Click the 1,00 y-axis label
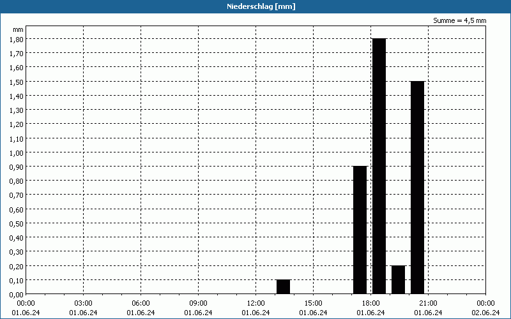 (17, 152)
